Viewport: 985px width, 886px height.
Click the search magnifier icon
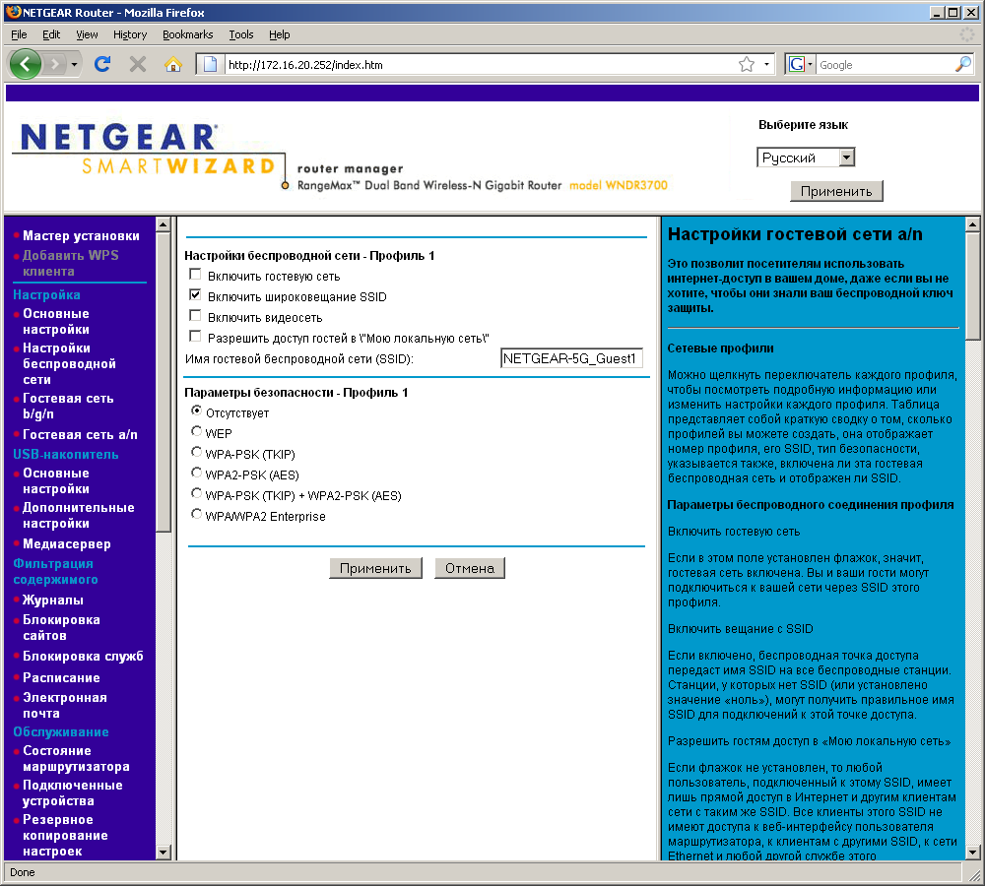coord(963,64)
